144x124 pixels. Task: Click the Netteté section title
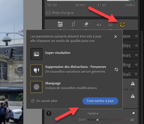coord(93,114)
